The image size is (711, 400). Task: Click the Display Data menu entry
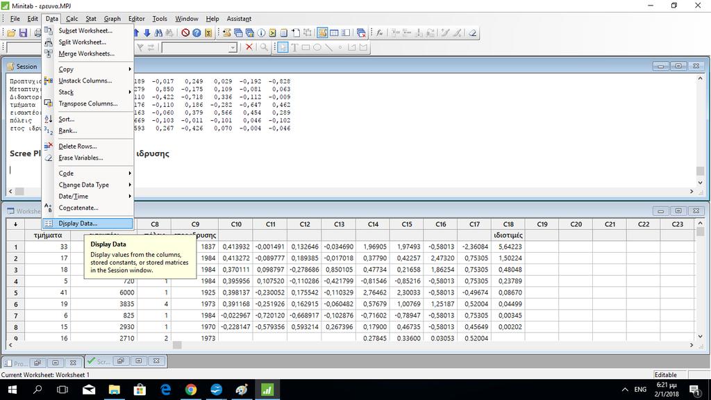tap(87, 224)
